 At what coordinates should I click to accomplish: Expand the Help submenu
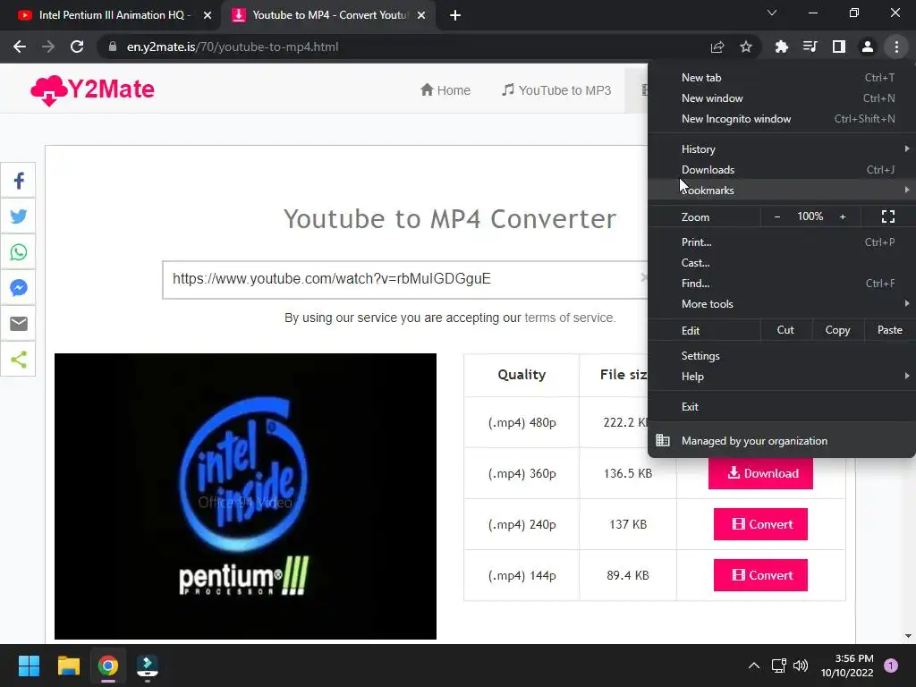[782, 377]
